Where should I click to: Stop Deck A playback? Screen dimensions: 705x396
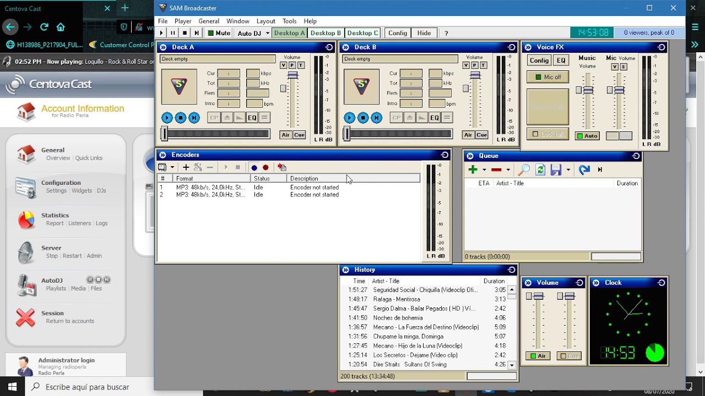pyautogui.click(x=181, y=118)
